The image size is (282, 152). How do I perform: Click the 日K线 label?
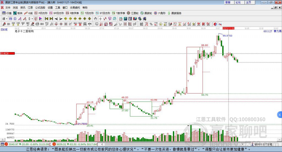coord(4,30)
